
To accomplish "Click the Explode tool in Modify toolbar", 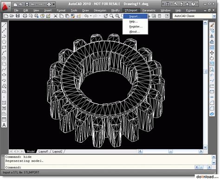I will (212, 114).
